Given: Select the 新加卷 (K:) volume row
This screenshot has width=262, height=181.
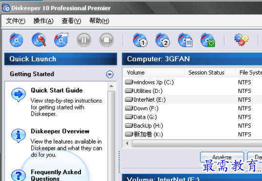Looking at the screenshot, I should [193, 134].
